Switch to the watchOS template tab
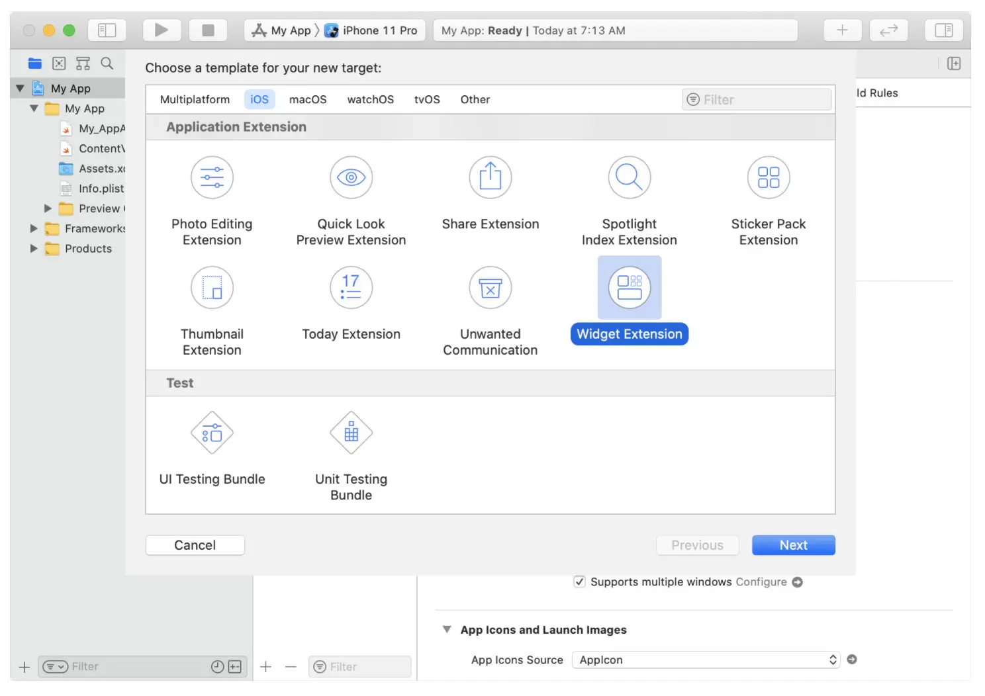 tap(370, 99)
